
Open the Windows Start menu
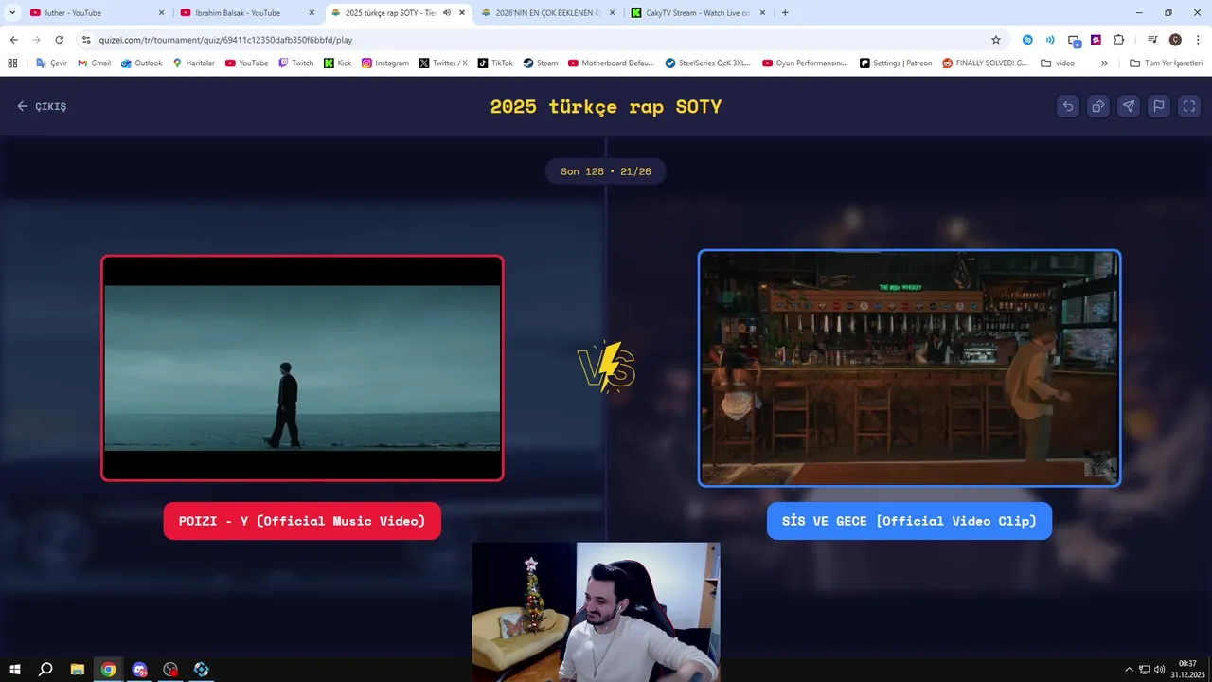coord(15,670)
